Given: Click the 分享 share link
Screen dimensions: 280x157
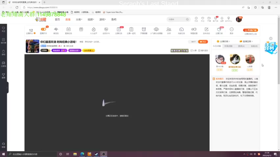Looking at the screenshot, I should tap(194, 51).
